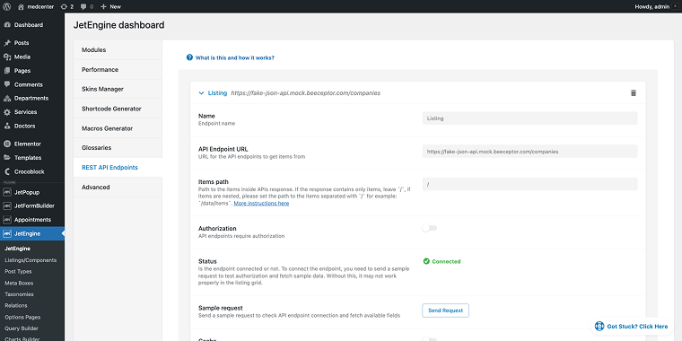The height and width of the screenshot is (341, 682).
Task: Click the Send Request button
Action: pos(445,310)
